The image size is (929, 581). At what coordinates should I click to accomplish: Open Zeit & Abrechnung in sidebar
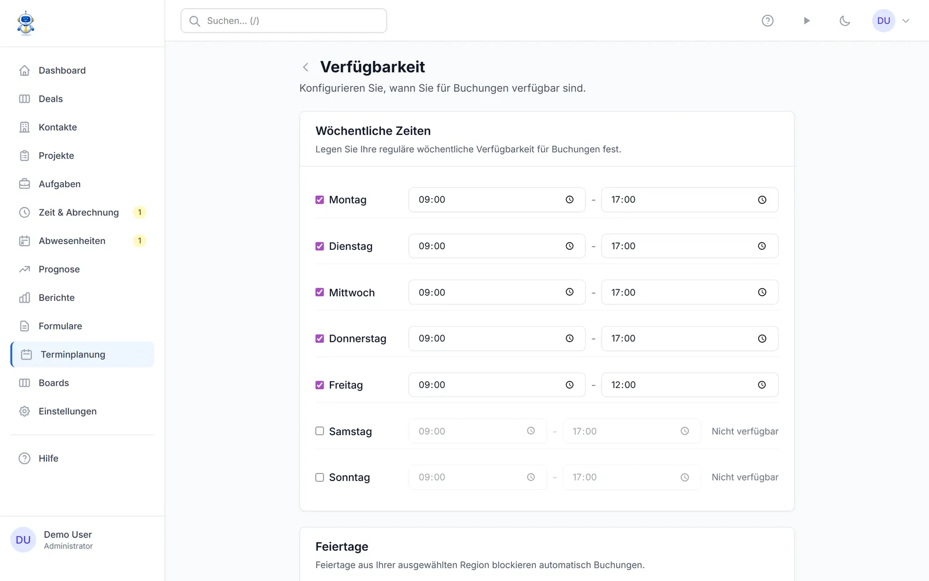(82, 213)
